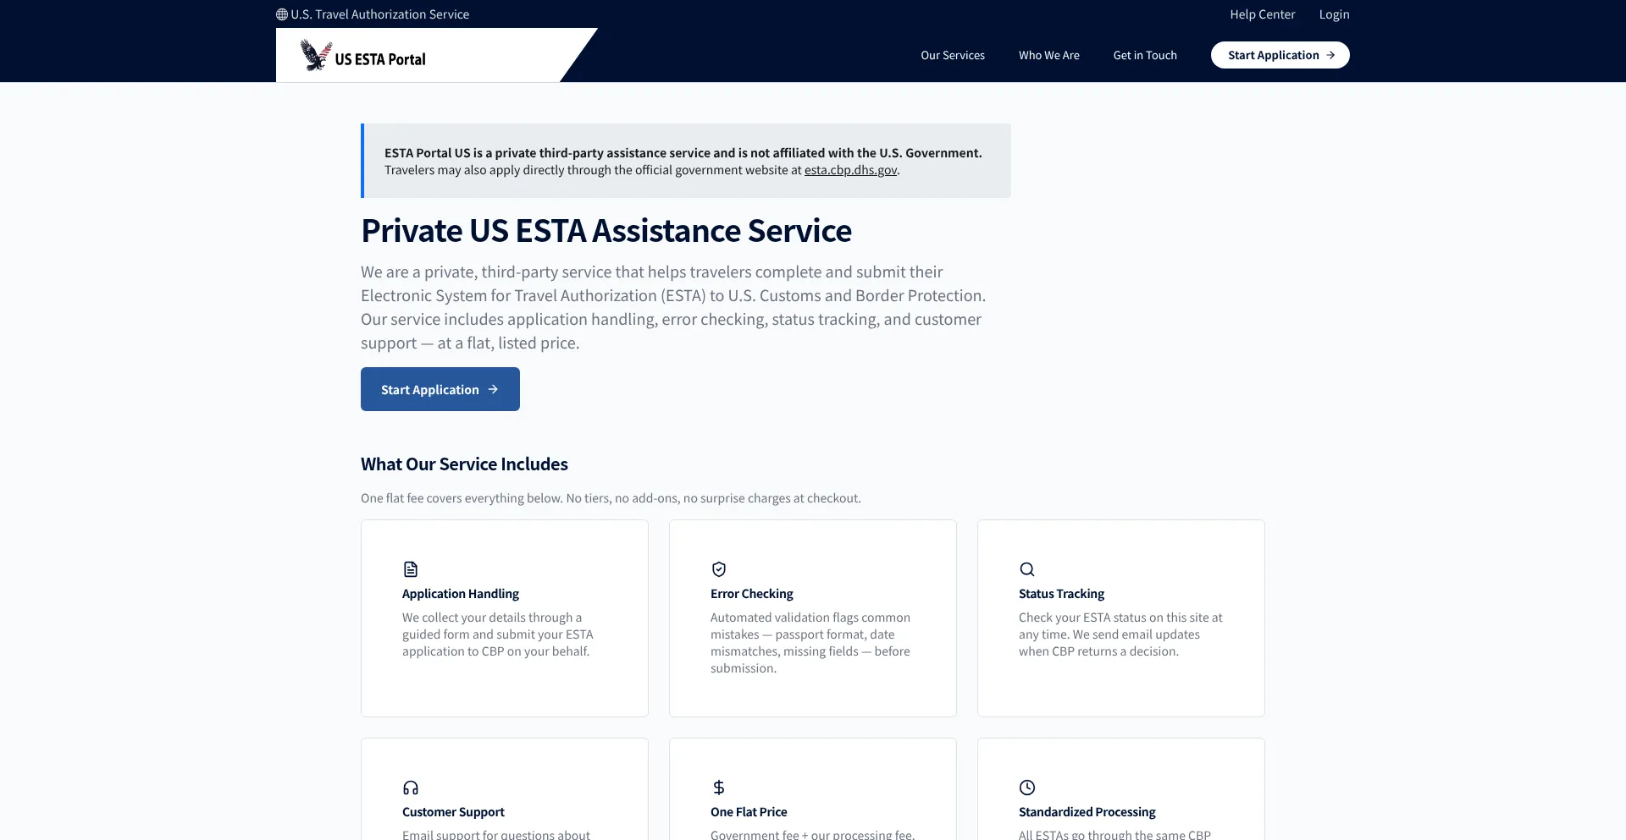Click the 'We collect your details' description
The image size is (1626, 840).
pyautogui.click(x=498, y=634)
